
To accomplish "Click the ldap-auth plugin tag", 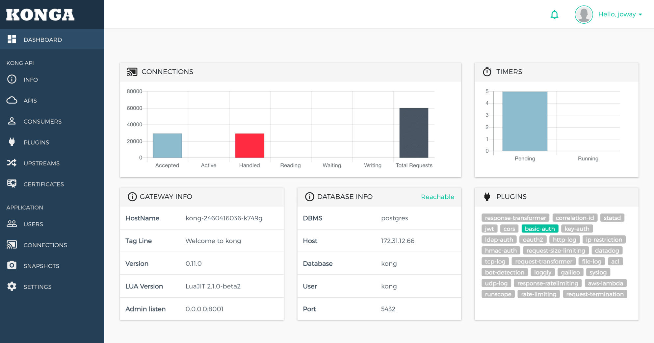I will coord(499,239).
